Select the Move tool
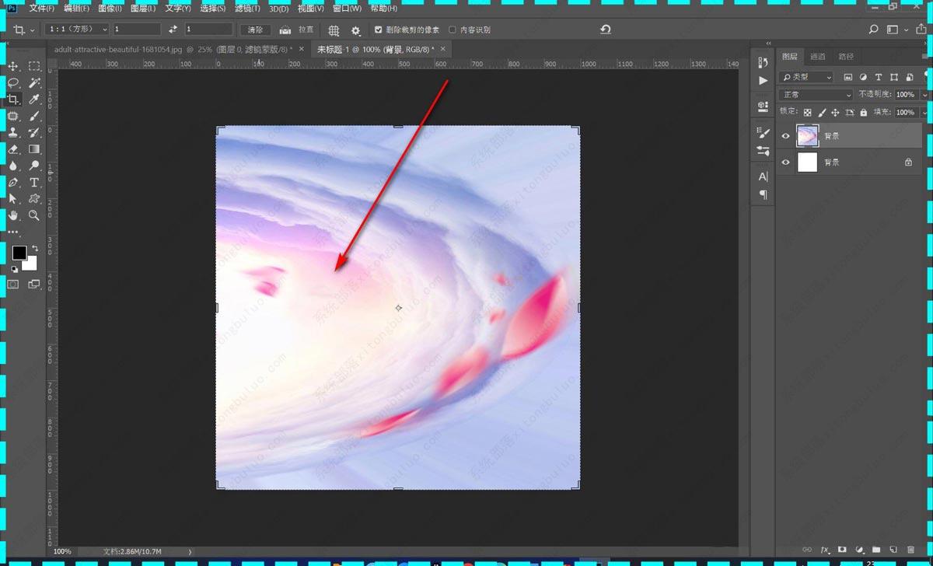Viewport: 933px width, 566px height. (13, 67)
